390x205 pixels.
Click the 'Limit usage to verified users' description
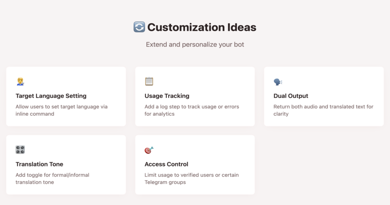tap(191, 179)
